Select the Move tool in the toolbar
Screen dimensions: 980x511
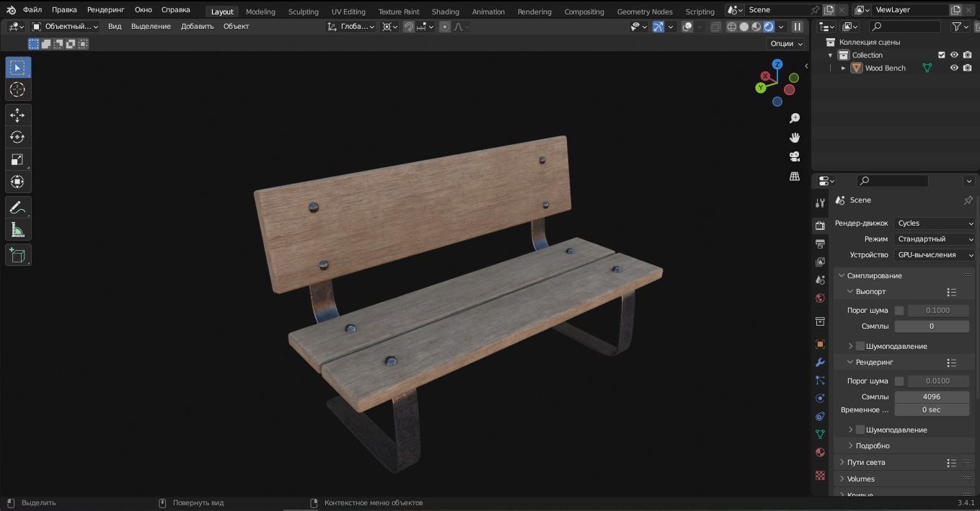tap(18, 115)
